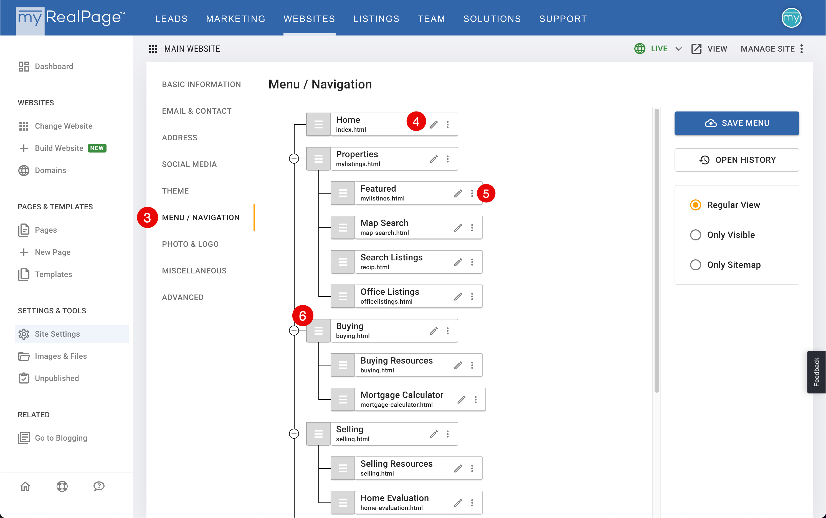
Task: Open more options for Featured item
Action: (x=472, y=193)
